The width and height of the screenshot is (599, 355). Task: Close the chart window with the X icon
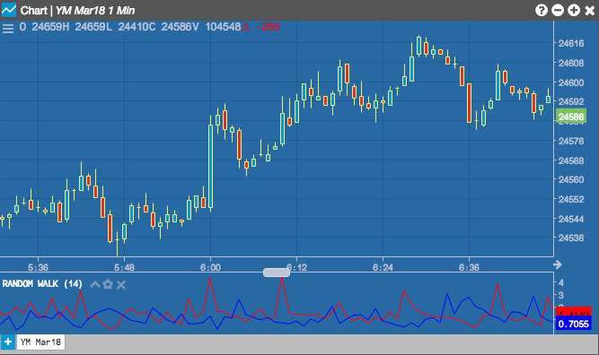pyautogui.click(x=590, y=10)
